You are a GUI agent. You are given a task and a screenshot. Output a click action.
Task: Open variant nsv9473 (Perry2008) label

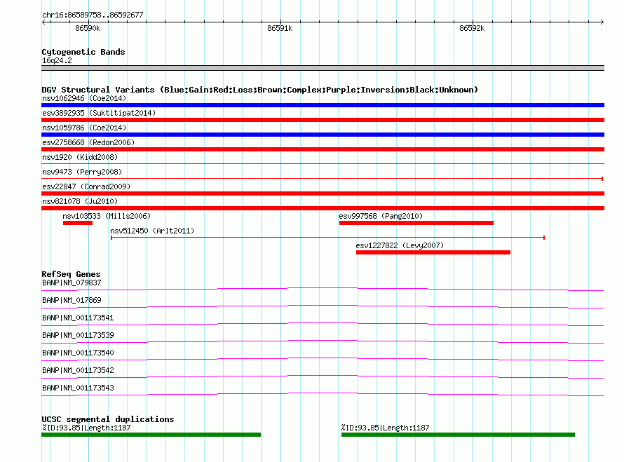pos(82,172)
